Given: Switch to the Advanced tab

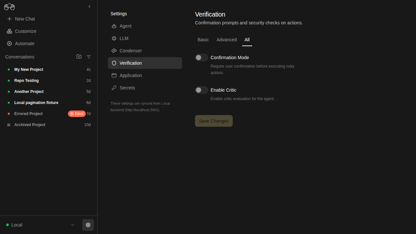Looking at the screenshot, I should point(227,40).
